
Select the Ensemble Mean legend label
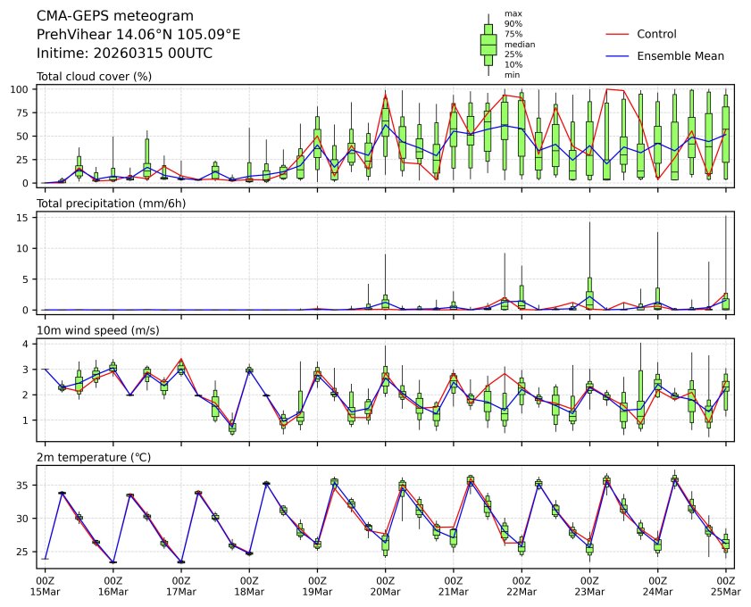click(680, 55)
